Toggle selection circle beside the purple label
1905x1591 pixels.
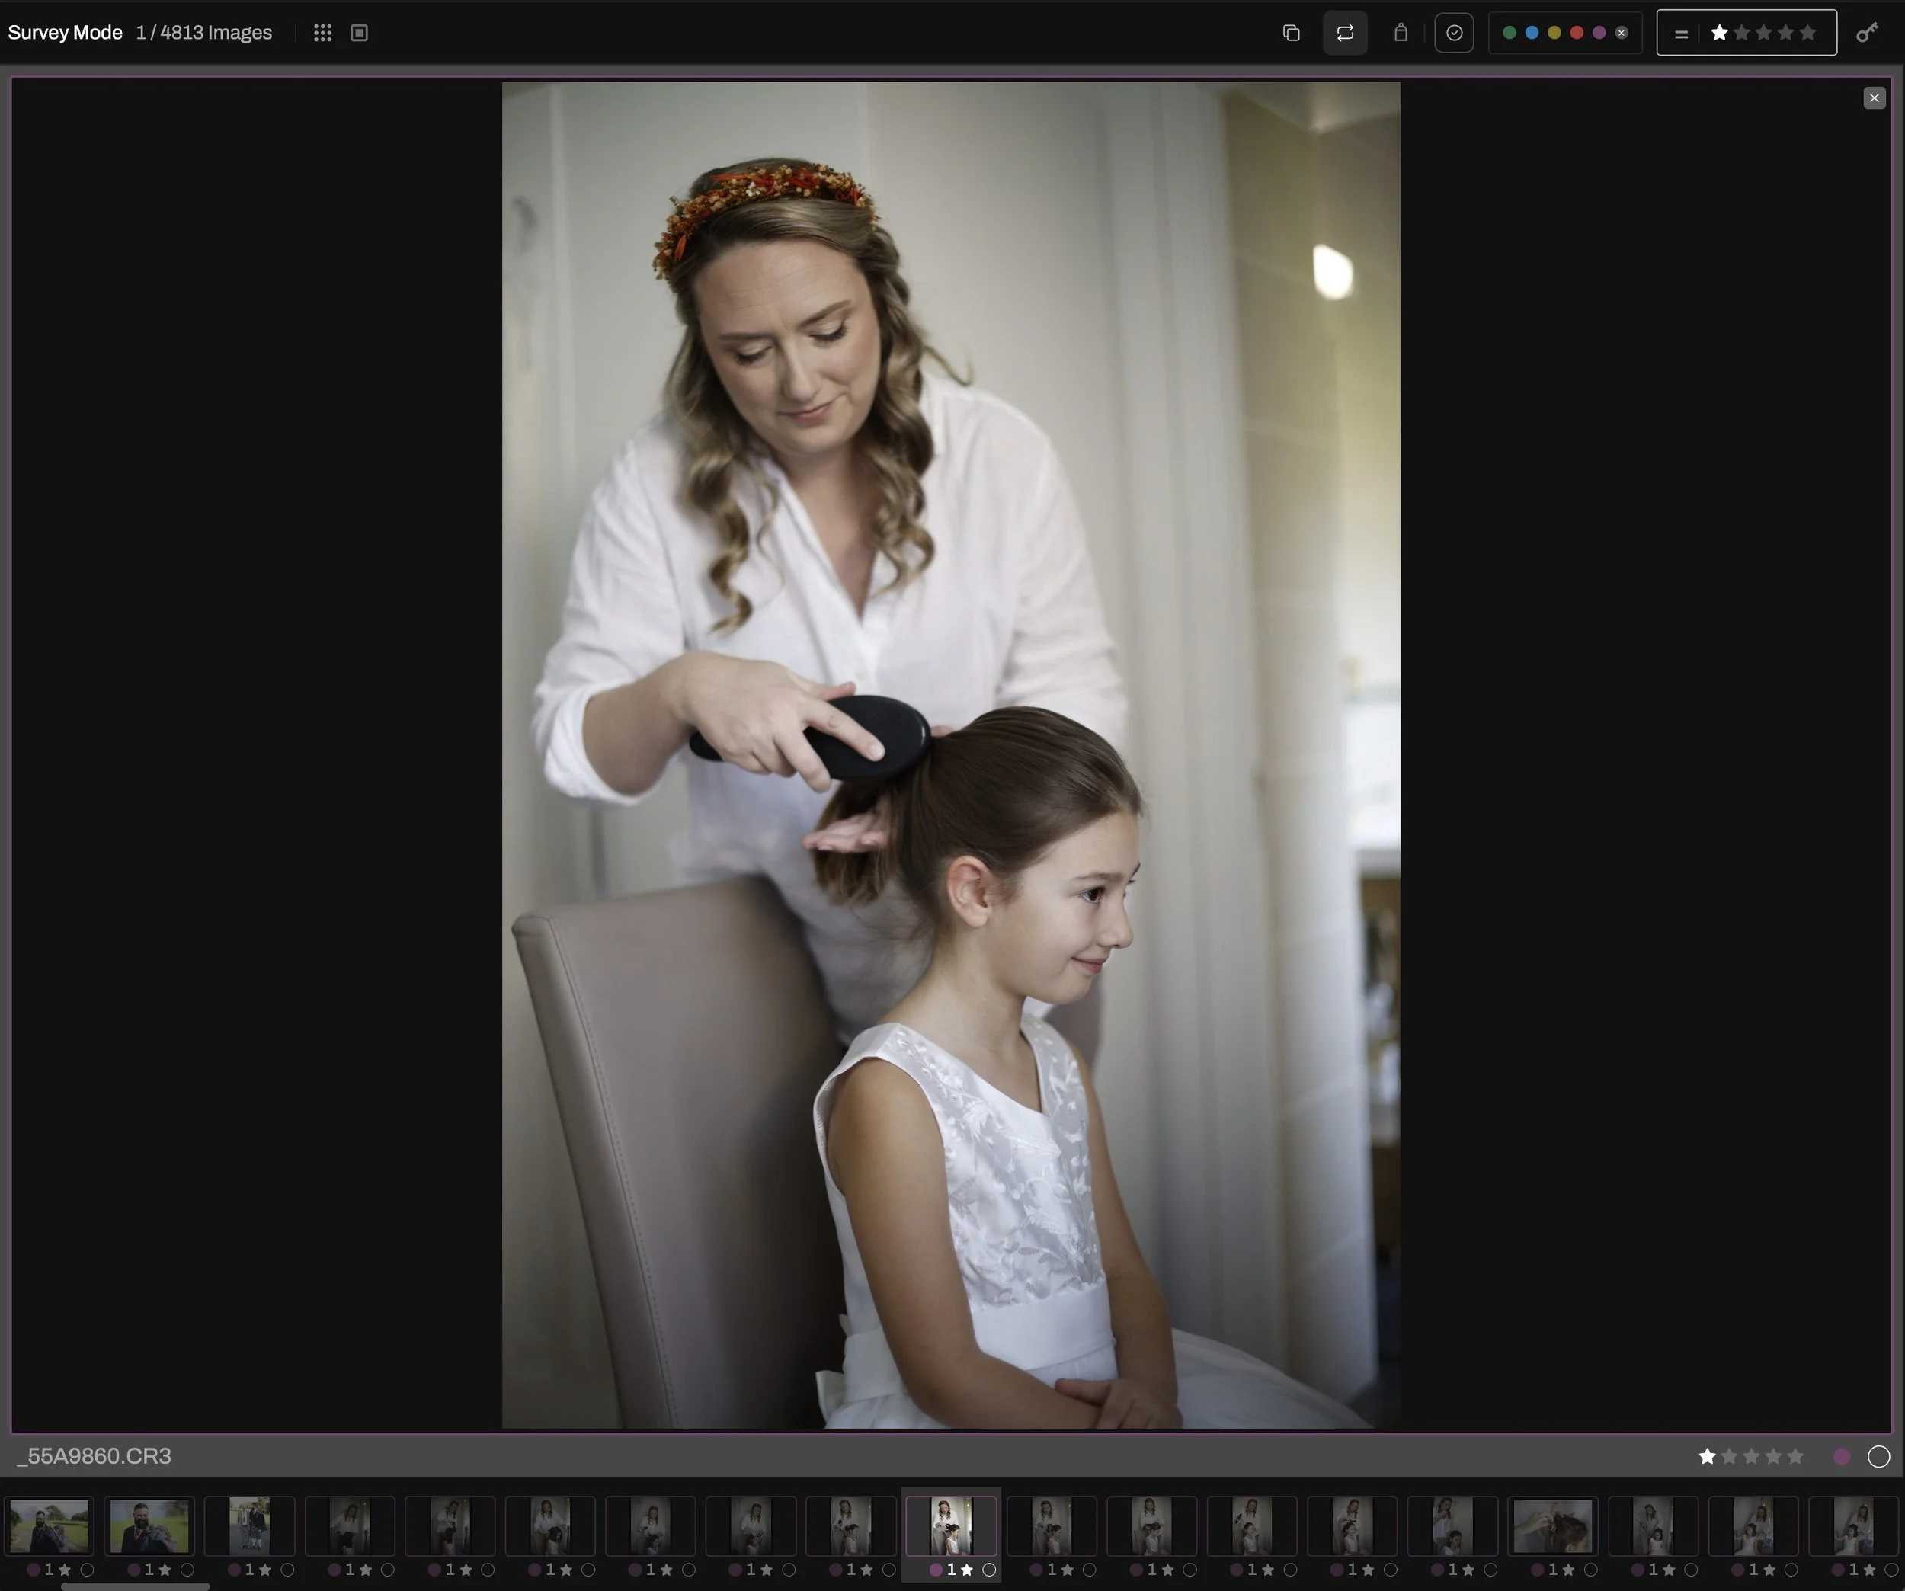click(1878, 1456)
